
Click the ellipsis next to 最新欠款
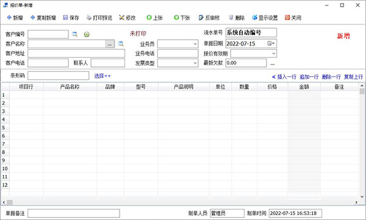pos(273,63)
